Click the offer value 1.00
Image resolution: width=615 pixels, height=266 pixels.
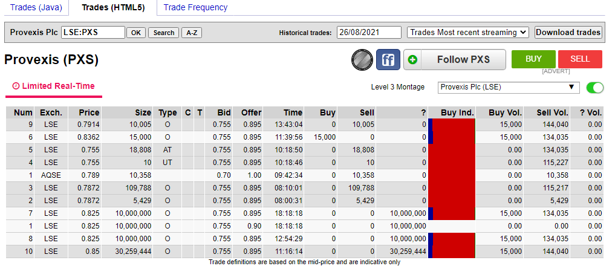(x=254, y=175)
